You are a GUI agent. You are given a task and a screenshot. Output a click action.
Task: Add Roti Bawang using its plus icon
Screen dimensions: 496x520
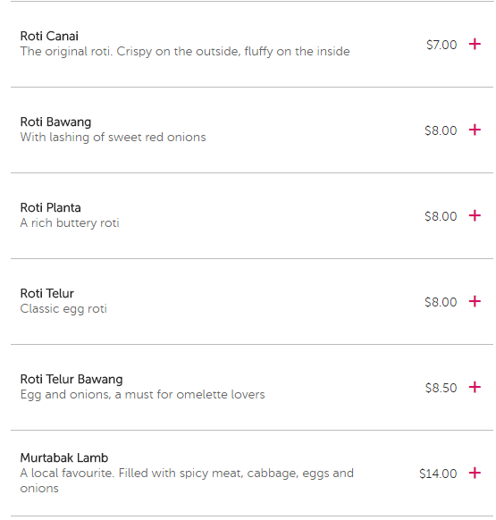475,130
